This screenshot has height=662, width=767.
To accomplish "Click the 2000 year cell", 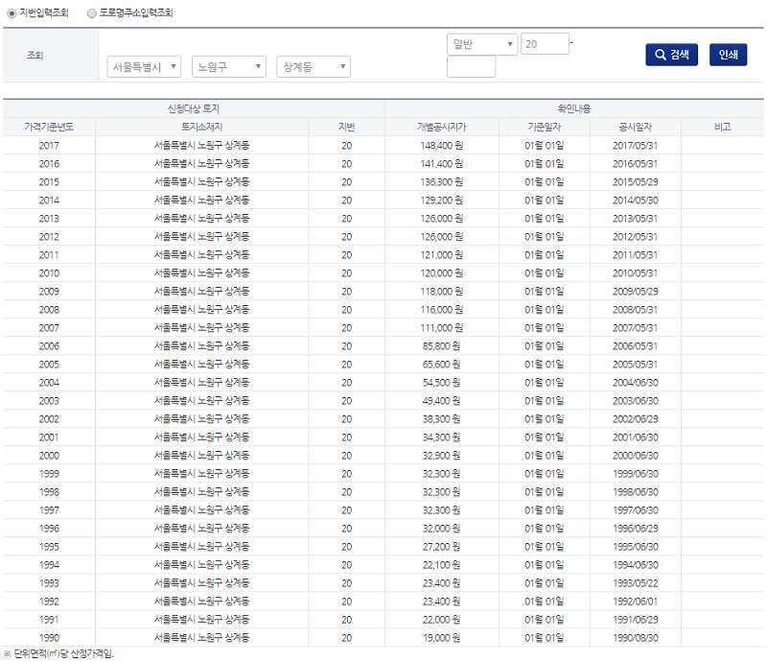I will point(49,456).
